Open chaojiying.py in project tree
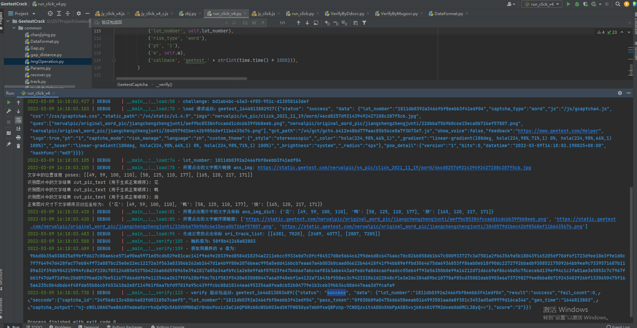 [43, 35]
